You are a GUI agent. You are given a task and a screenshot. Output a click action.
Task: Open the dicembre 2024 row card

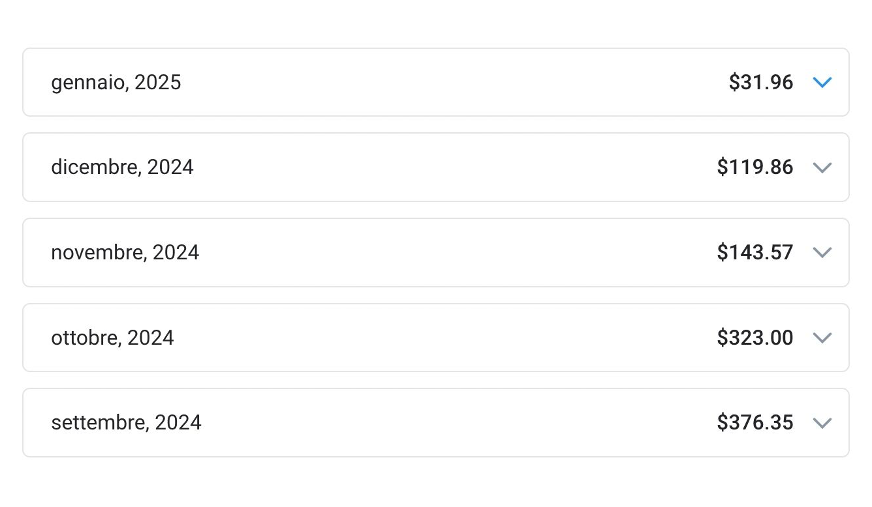(436, 167)
